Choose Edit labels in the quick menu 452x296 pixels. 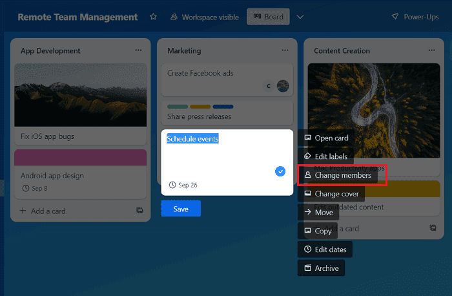(325, 156)
